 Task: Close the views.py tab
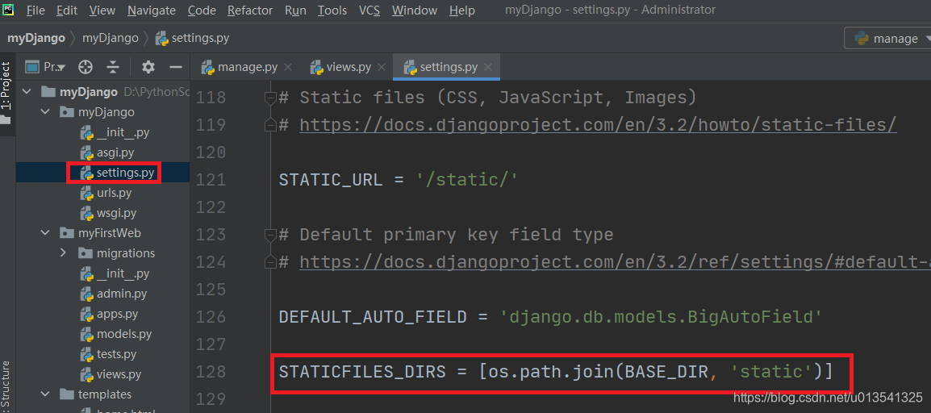382,67
